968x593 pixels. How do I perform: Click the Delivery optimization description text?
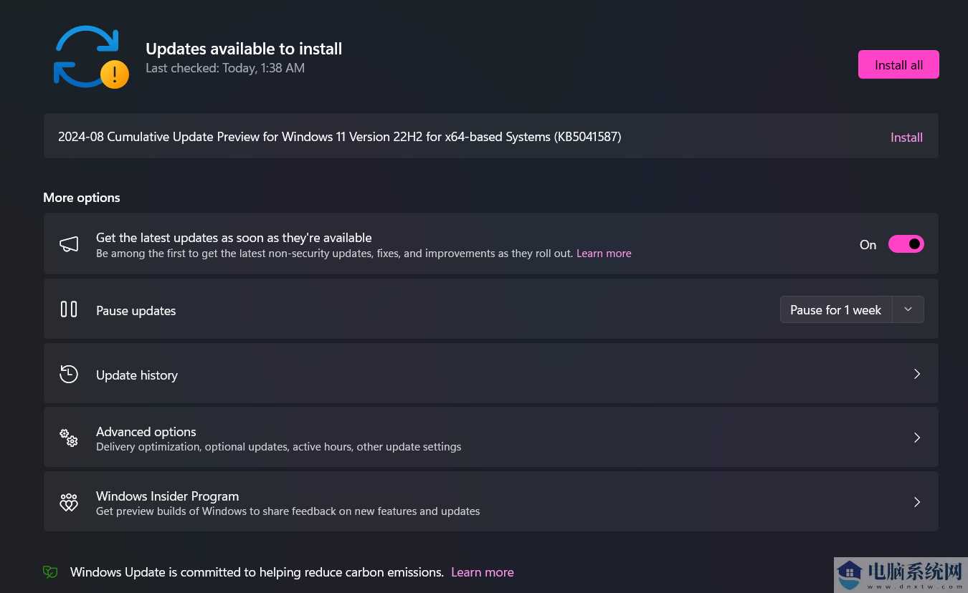(x=279, y=447)
